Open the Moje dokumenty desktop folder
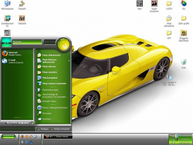Image resolution: width=193 pixels, height=145 pixels. pos(169,21)
